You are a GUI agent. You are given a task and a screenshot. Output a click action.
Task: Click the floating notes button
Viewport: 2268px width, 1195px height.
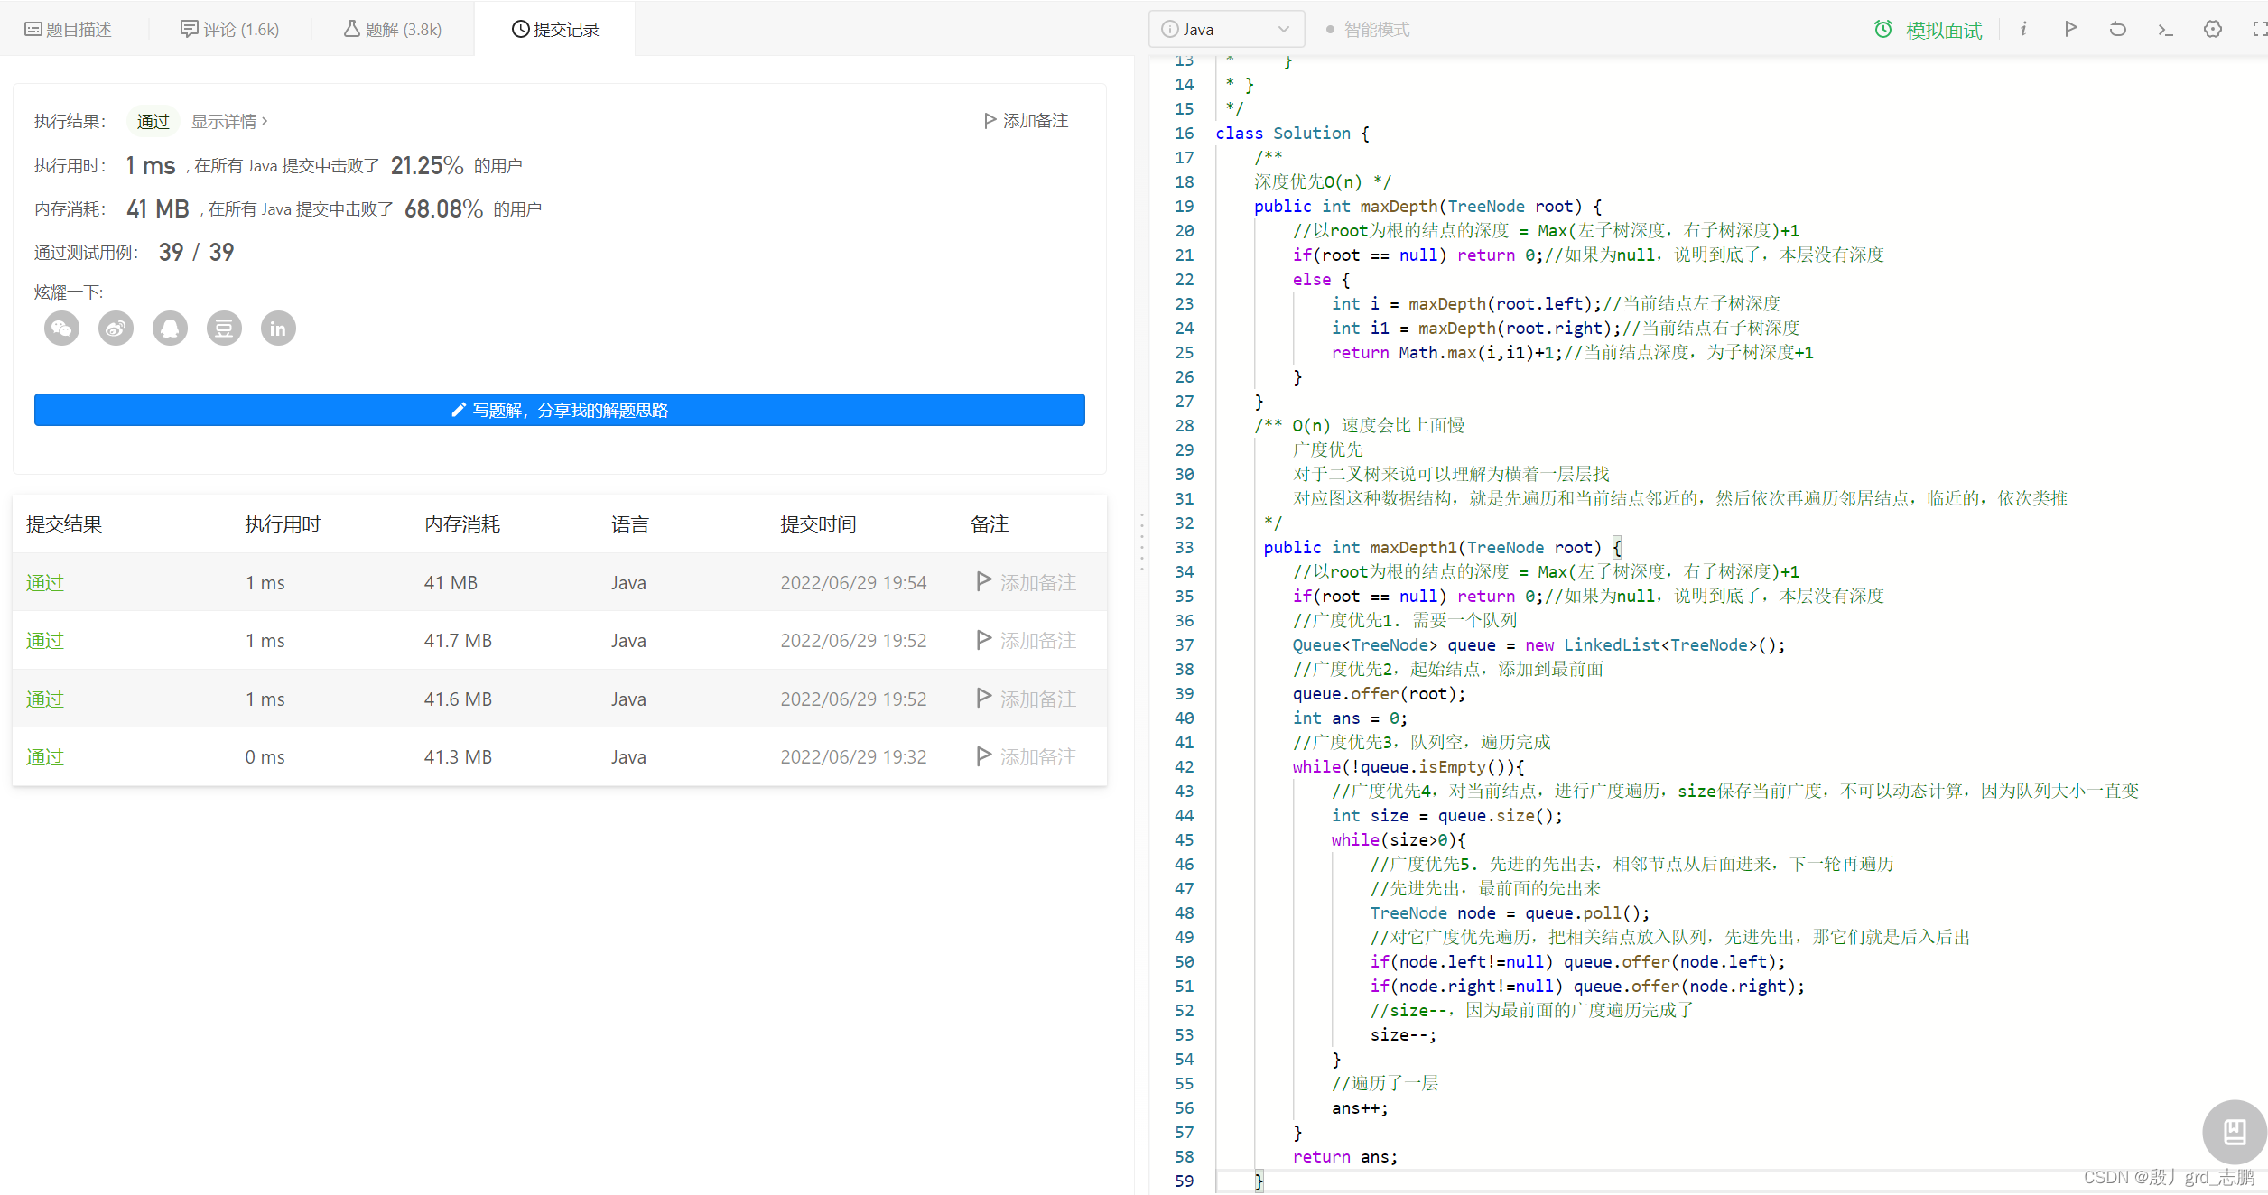(2234, 1131)
